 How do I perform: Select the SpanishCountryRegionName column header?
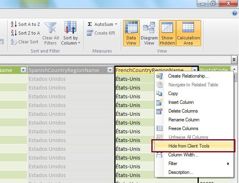click(x=71, y=70)
